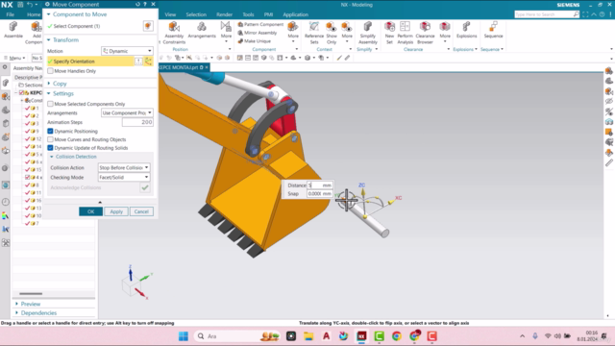Disable Dynamic Positioning checkbox
Screen dimensions: 615x346
[x=50, y=131]
